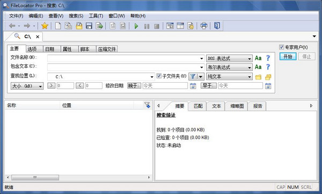
Task: Open the 窗口(W) menu
Action: point(116,16)
